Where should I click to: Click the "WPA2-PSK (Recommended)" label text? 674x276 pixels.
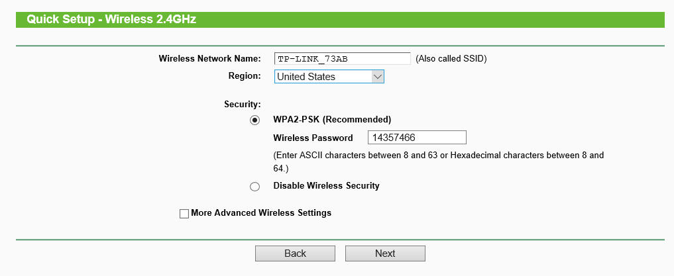point(332,120)
